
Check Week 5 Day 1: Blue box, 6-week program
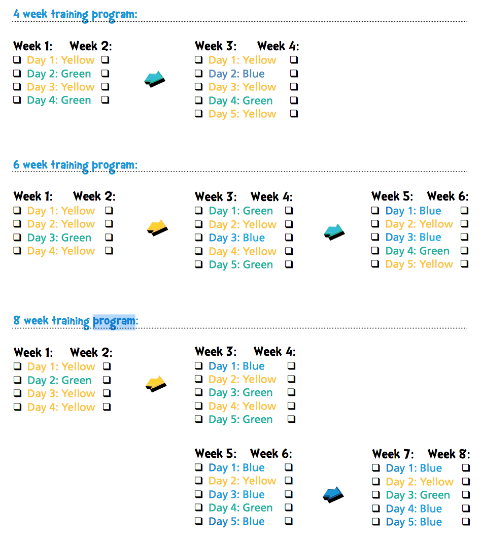375,210
